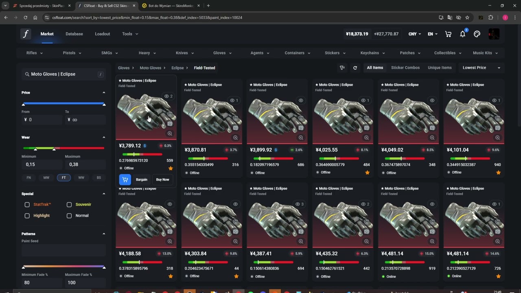This screenshot has height=293, width=521.
Task: Click the Wear minimum slider handle
Action: 35,149
